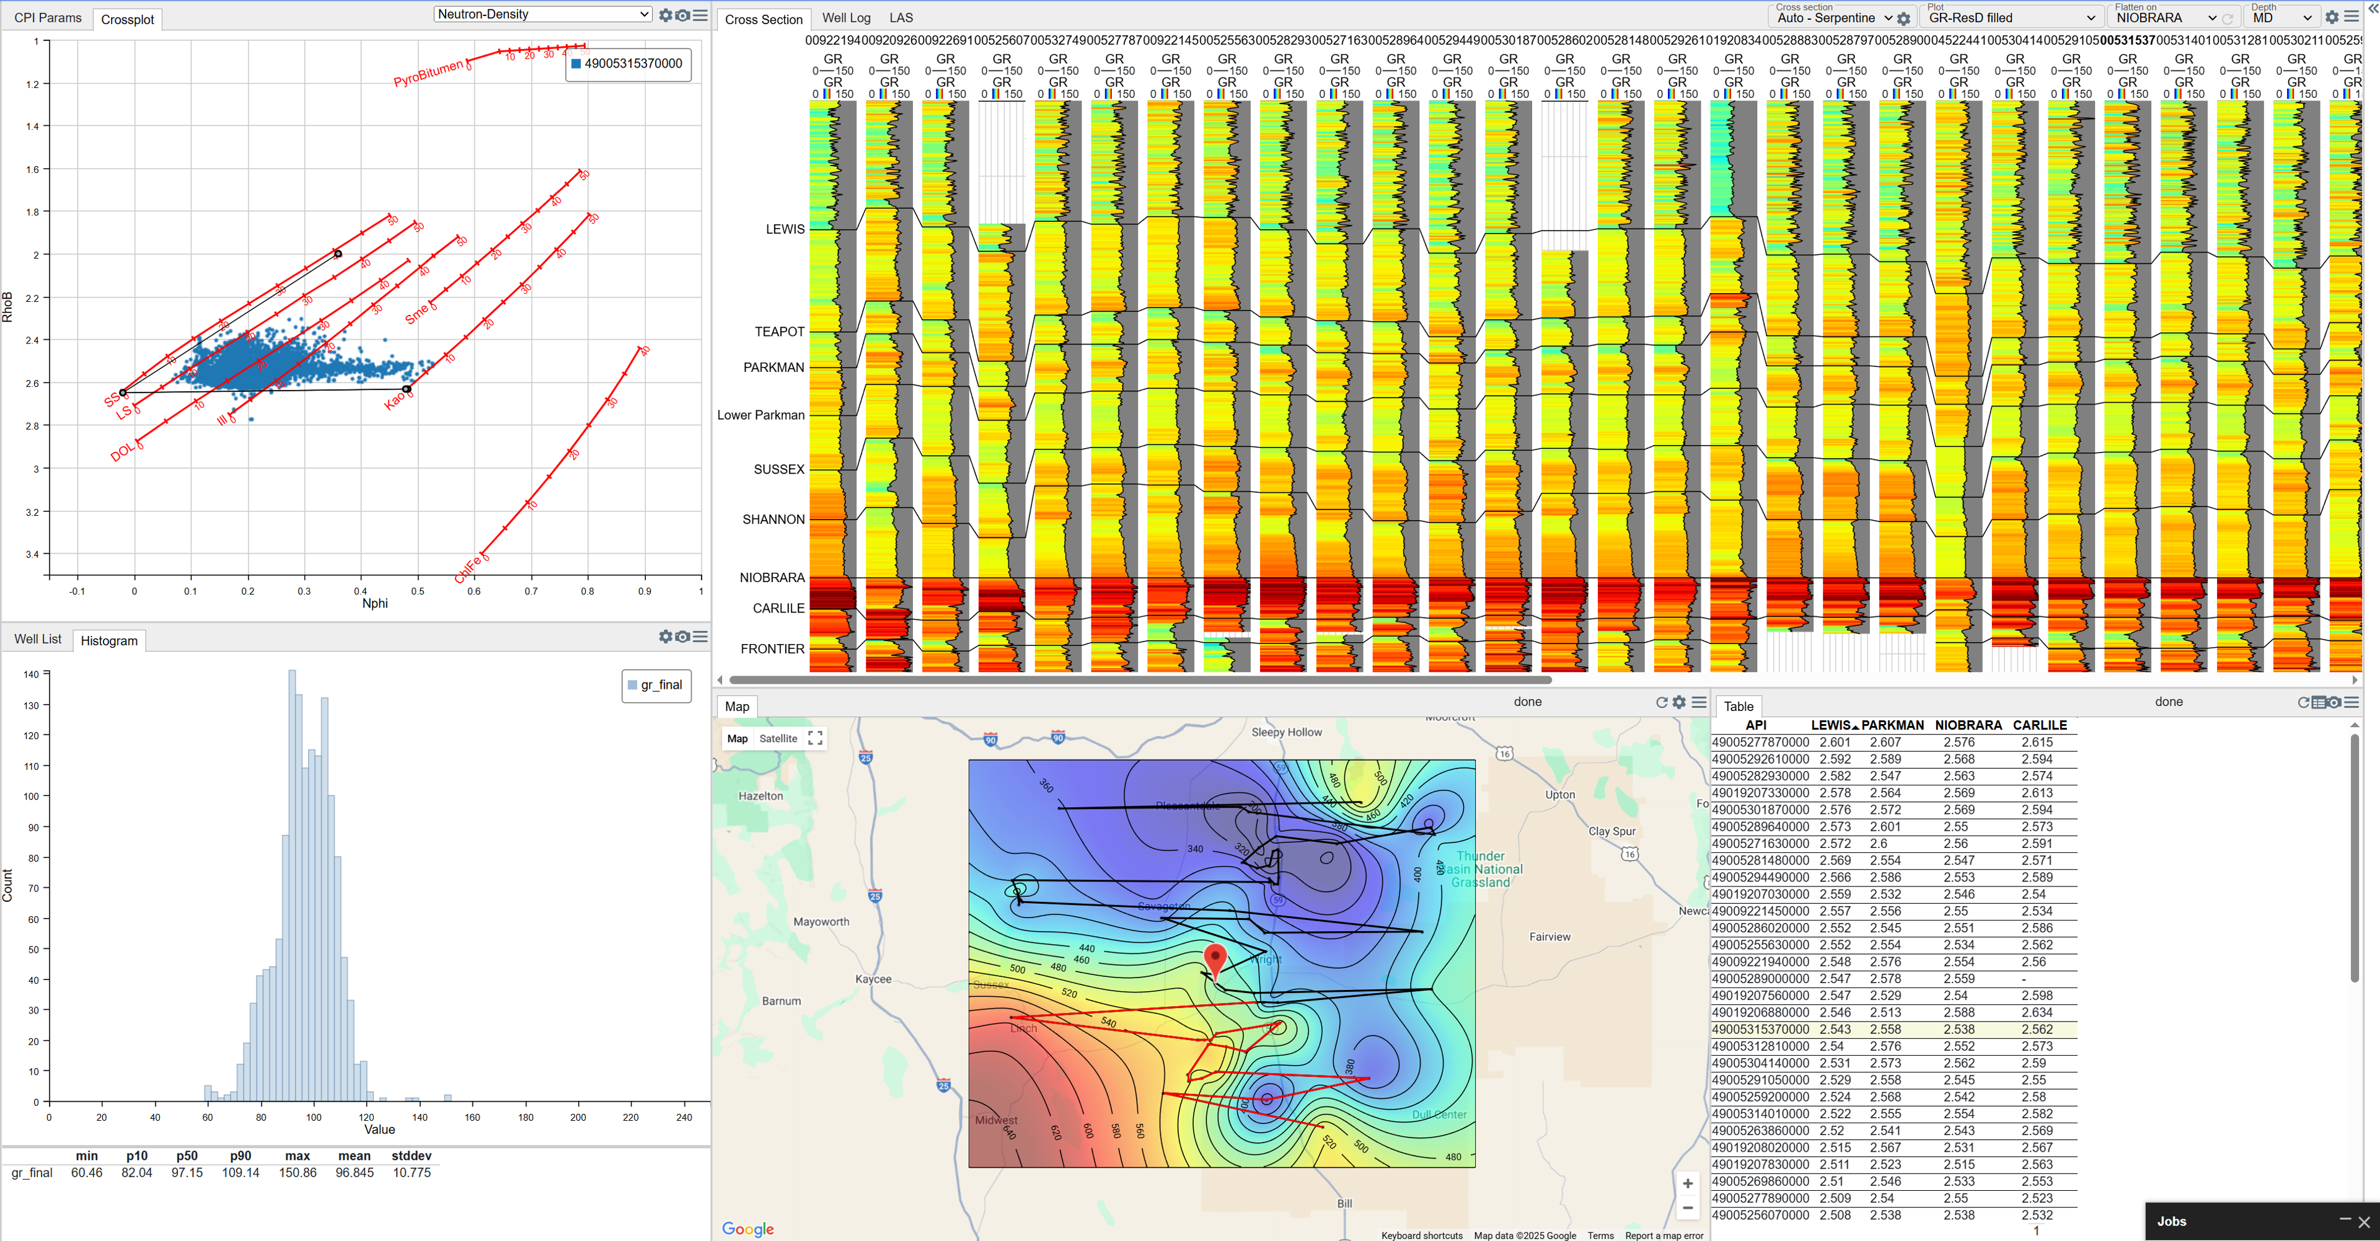This screenshot has height=1241, width=2380.
Task: Refresh the Map panel
Action: tap(1661, 702)
